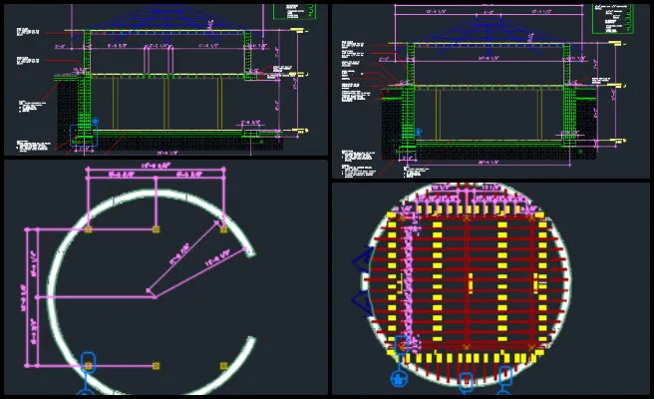Click the blue circle marker on bottom-left plan

coord(88,365)
